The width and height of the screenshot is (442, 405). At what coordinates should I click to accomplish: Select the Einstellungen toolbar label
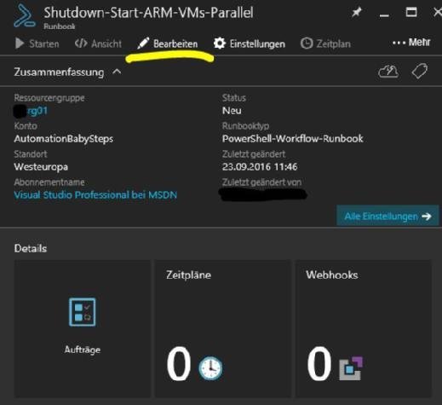click(257, 44)
